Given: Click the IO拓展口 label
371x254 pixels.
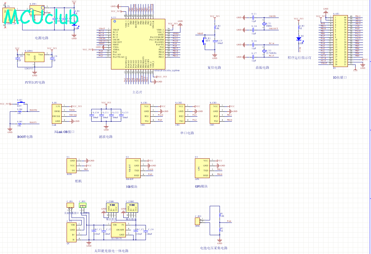Looking at the screenshot, I should coord(340,77).
